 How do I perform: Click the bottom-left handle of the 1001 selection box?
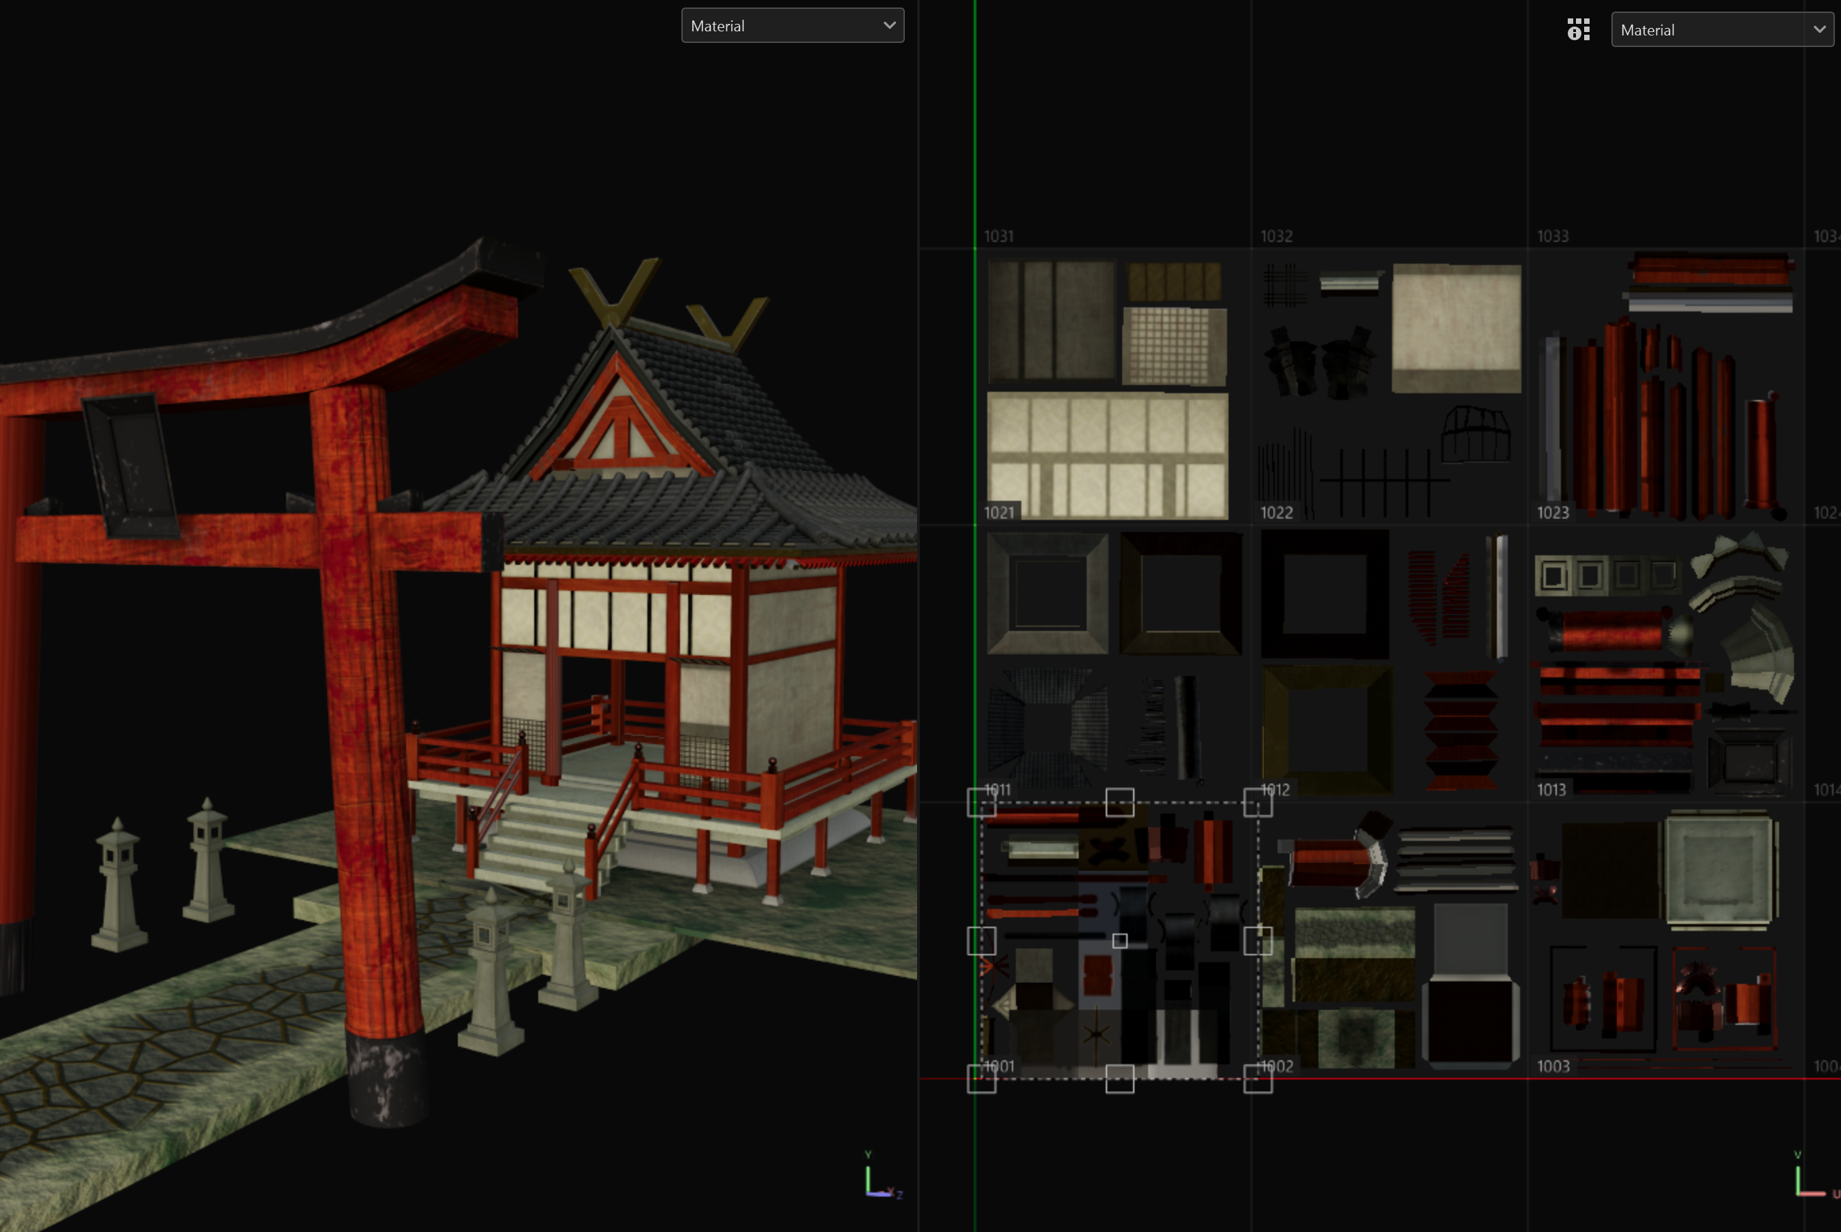pos(982,1079)
